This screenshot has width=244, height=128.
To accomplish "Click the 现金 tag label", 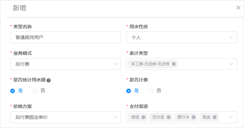I will tap(206, 117).
